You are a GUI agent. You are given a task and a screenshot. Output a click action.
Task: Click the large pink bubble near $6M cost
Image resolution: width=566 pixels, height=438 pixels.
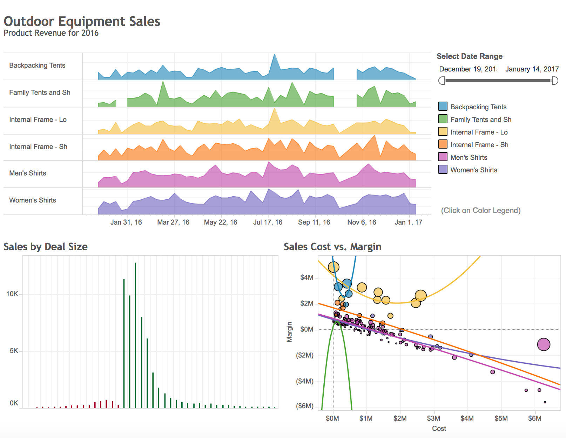click(544, 344)
